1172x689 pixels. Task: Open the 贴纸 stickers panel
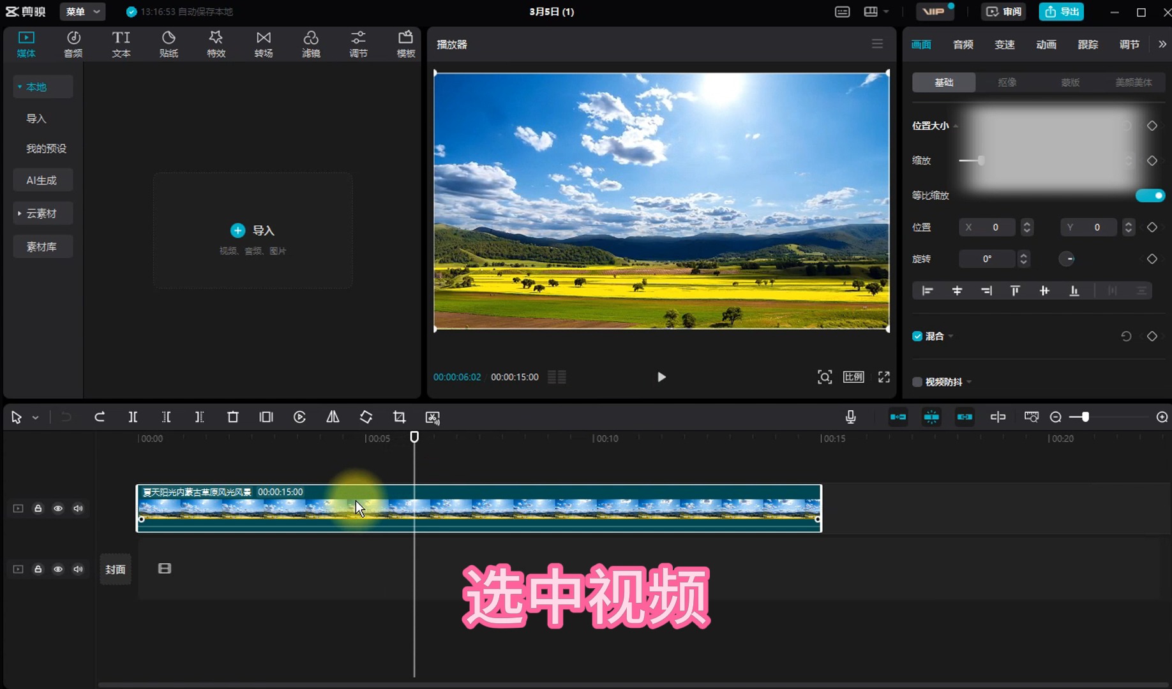click(169, 43)
